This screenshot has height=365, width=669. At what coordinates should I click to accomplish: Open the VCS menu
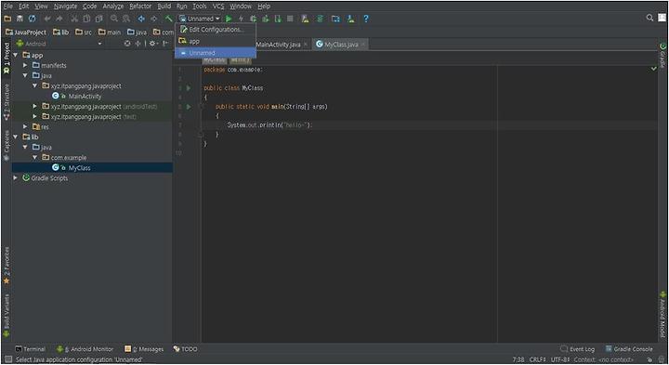tap(218, 6)
